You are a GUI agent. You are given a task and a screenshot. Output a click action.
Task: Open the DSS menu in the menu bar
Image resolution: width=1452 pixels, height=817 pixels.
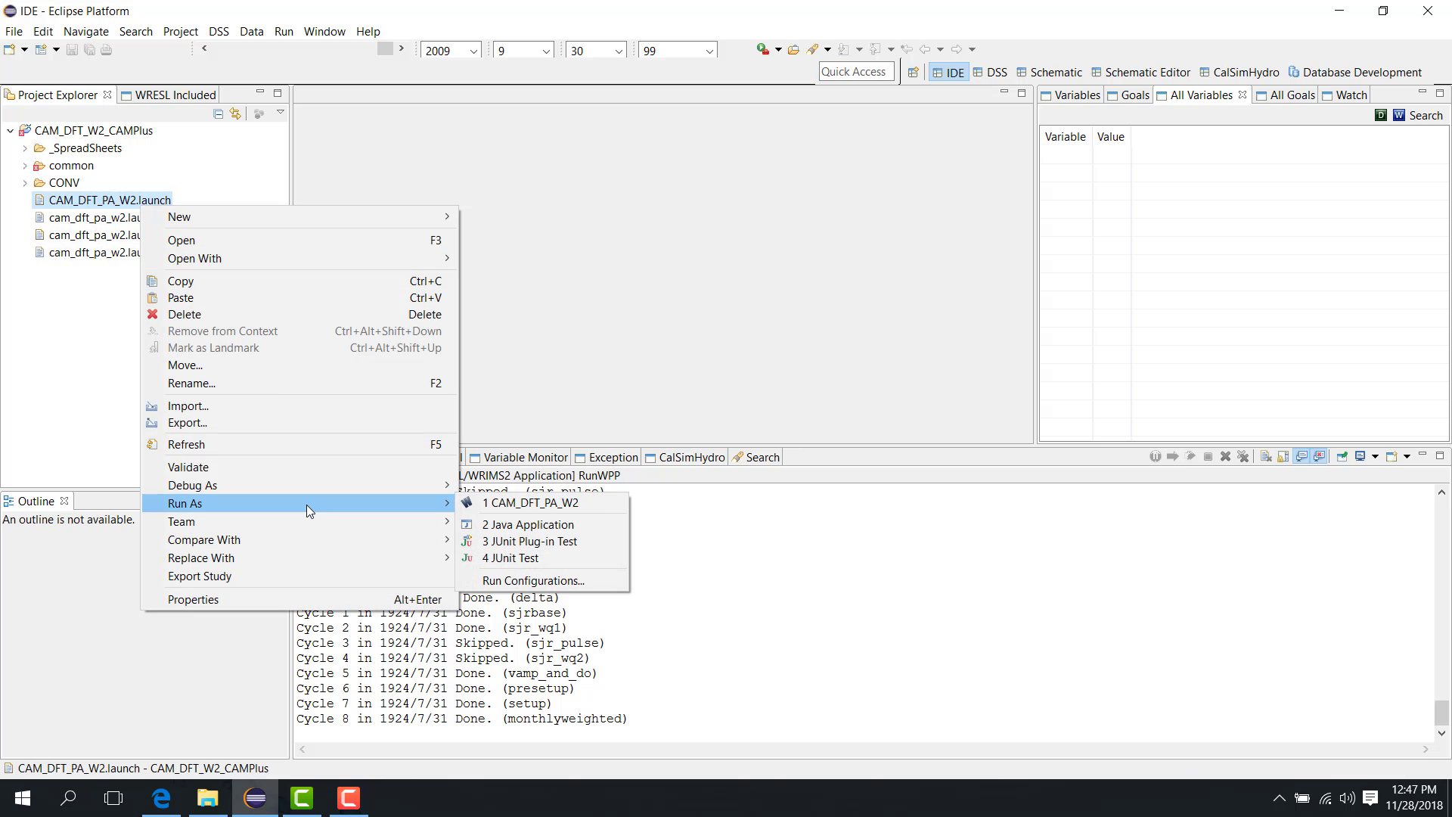(219, 31)
